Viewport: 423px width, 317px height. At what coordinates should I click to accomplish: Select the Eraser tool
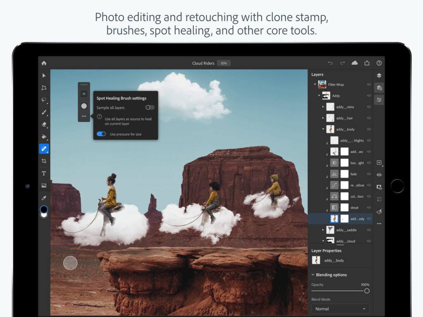click(x=44, y=124)
